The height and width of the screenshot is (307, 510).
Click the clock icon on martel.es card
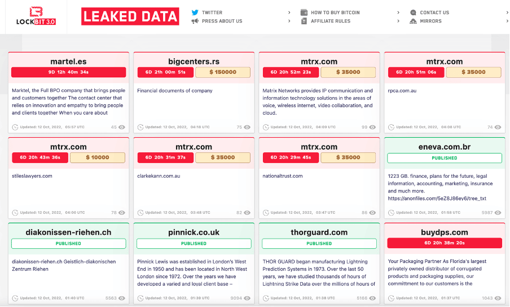pos(15,127)
